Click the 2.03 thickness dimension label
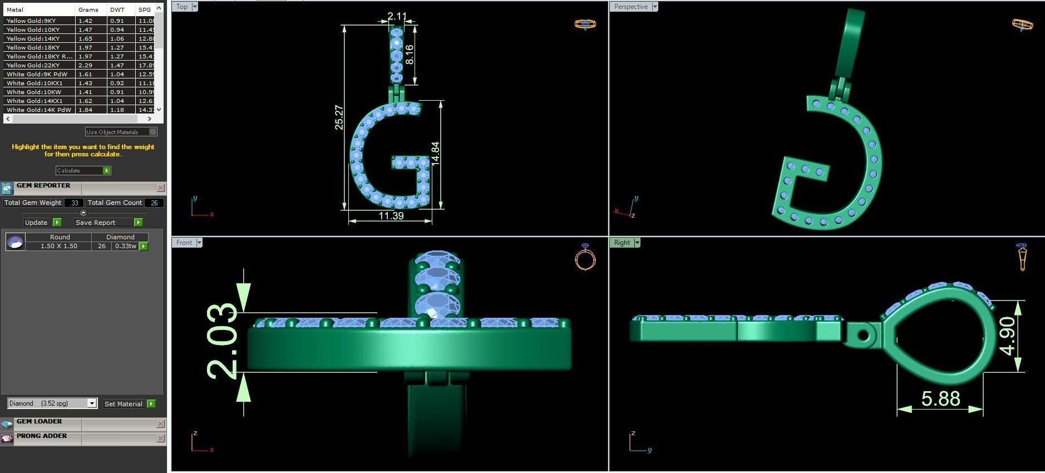 point(221,341)
